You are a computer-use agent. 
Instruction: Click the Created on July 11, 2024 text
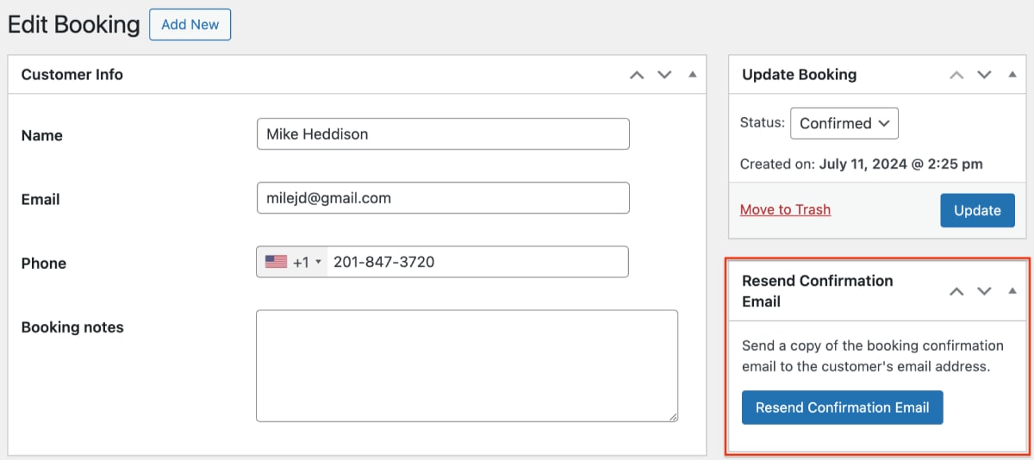pos(861,164)
